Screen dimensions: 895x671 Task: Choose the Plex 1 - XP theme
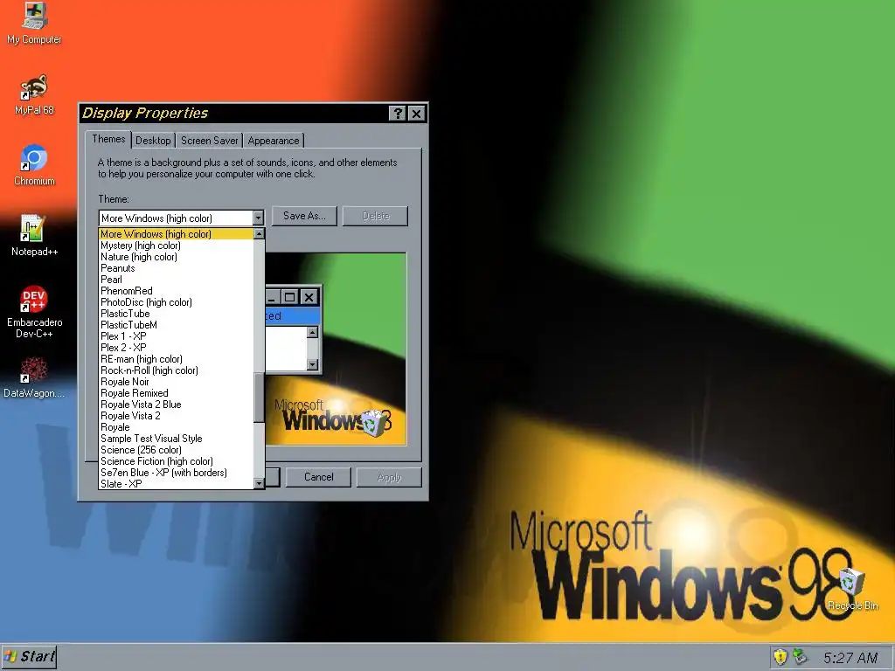[176, 336]
